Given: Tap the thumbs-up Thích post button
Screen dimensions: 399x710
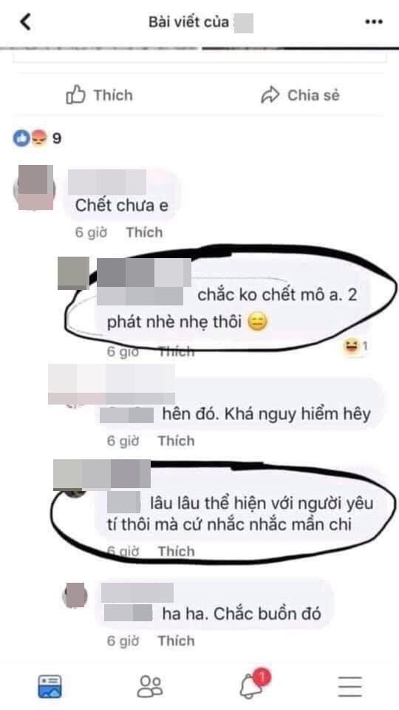Looking at the screenshot, I should (x=100, y=95).
